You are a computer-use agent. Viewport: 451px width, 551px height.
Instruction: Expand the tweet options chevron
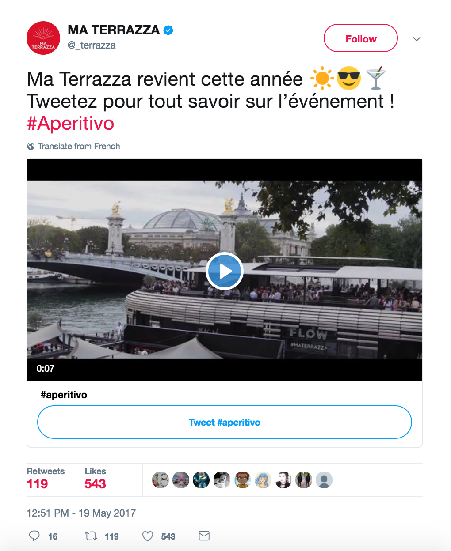point(416,39)
